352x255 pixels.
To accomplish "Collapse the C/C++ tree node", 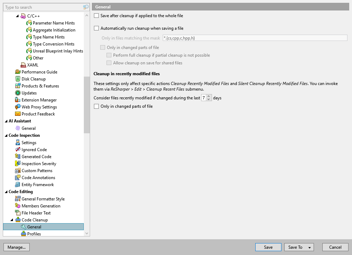I will pyautogui.click(x=17, y=16).
